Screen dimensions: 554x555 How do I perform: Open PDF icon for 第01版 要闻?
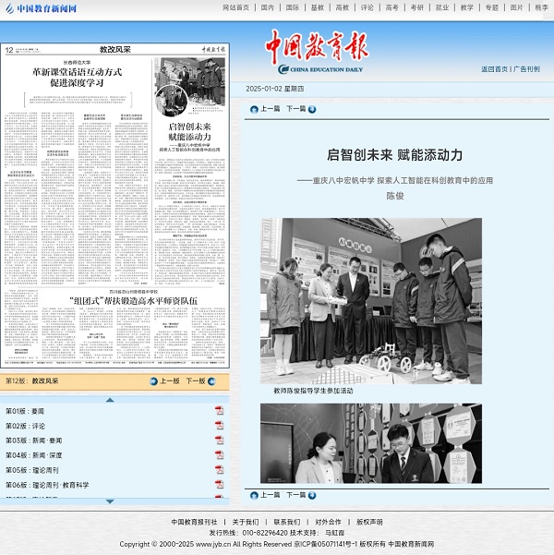point(219,411)
